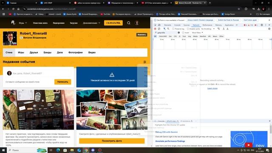Viewport: 272px width, 153px height.
Task: Switch to the Elements DevTools tab
Action: pos(167,25)
